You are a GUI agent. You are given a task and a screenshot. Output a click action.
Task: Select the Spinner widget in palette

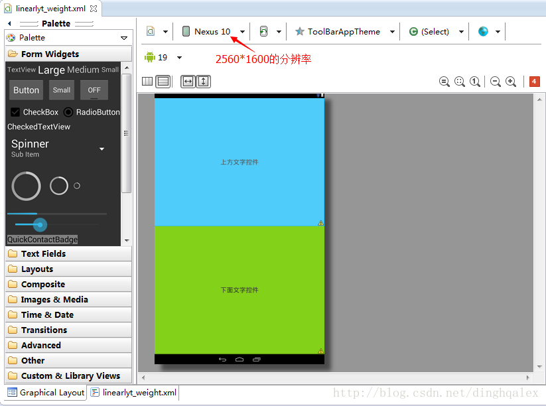coord(58,149)
